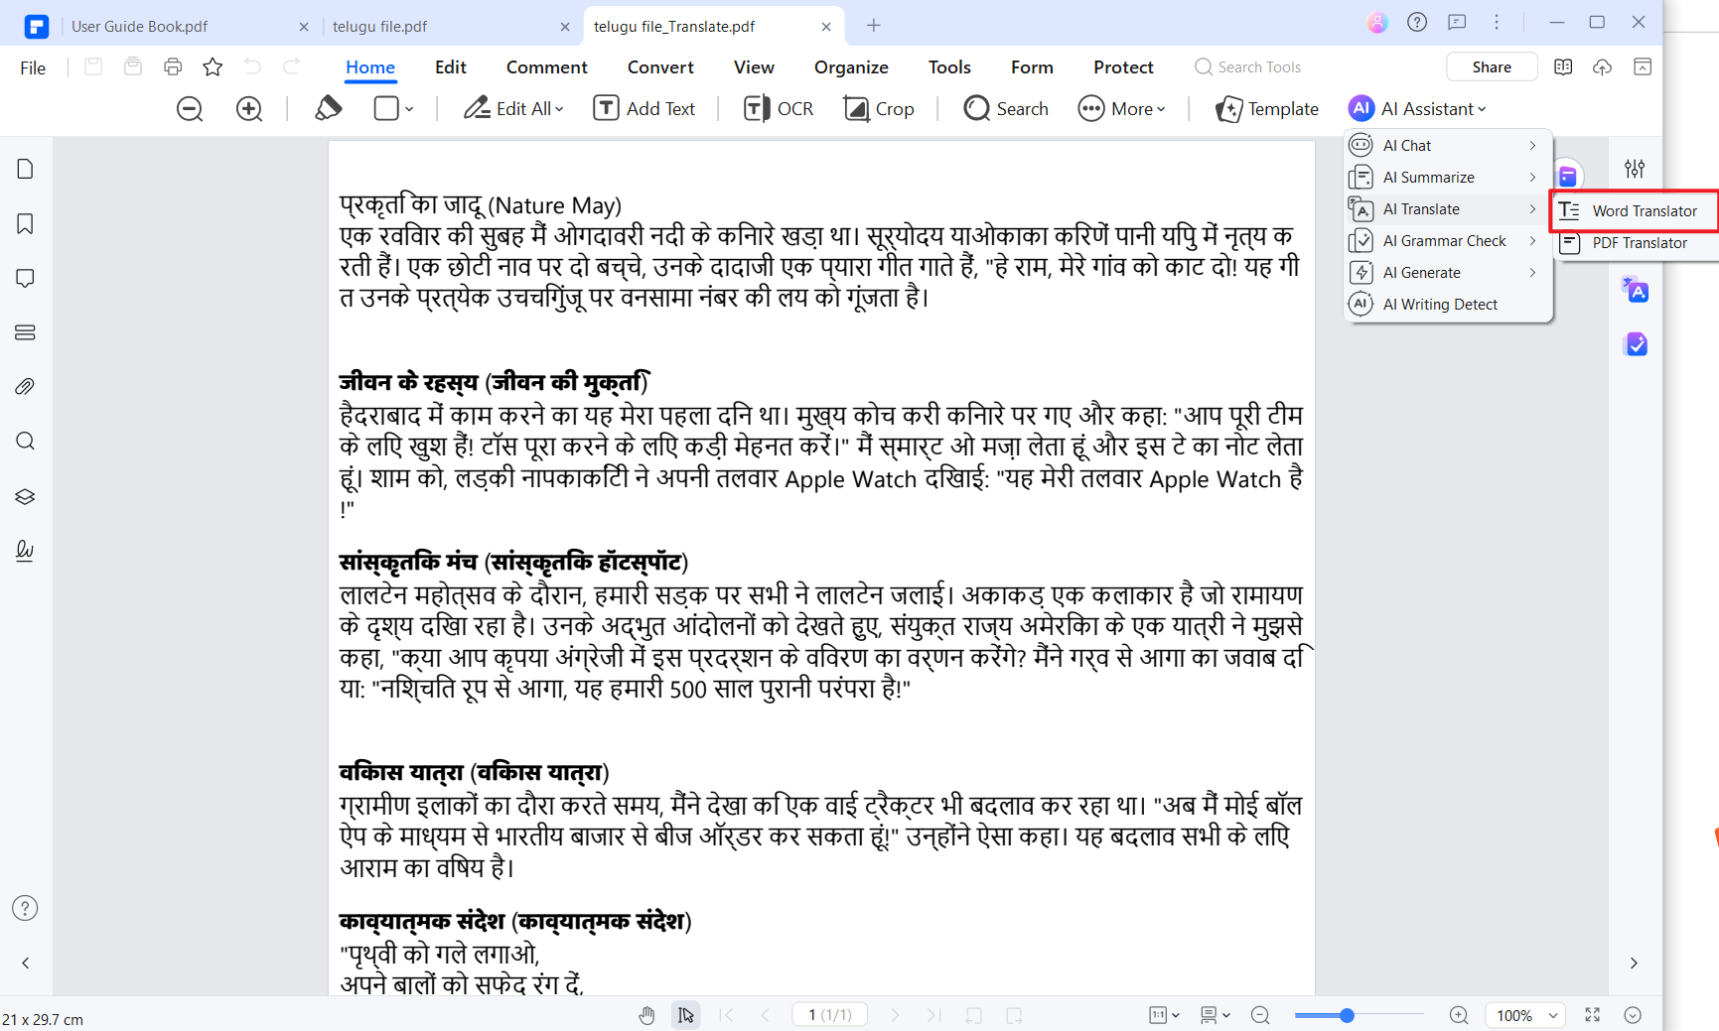
Task: Click the Add Text tool
Action: (644, 109)
